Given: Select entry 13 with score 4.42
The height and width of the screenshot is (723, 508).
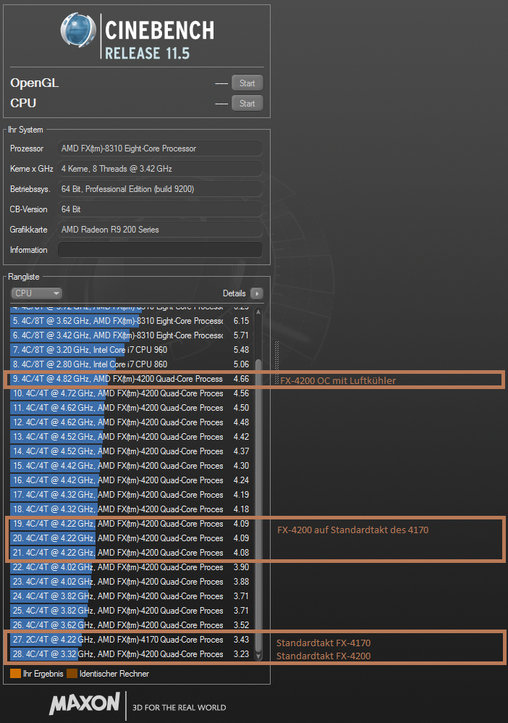Looking at the screenshot, I should (x=131, y=437).
